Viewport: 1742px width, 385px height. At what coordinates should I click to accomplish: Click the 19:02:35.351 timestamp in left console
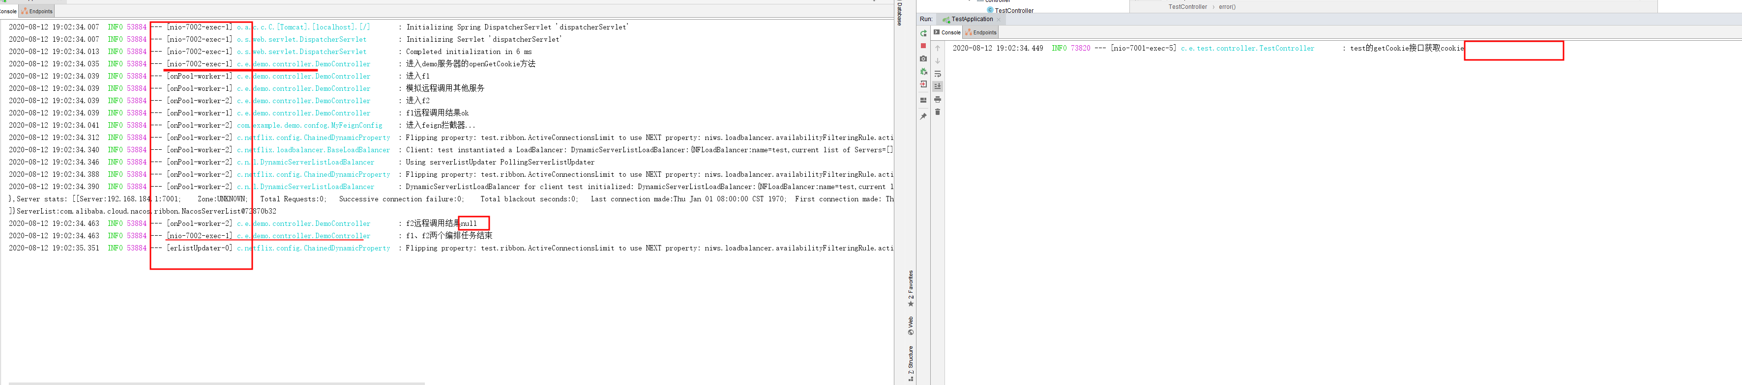(x=76, y=248)
